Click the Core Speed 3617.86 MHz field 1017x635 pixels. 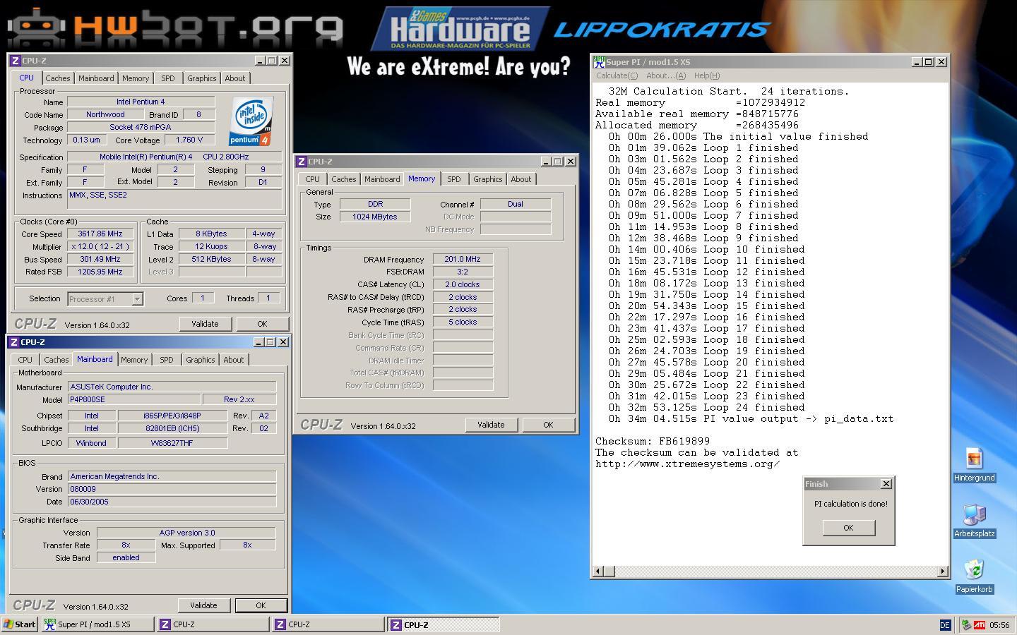100,234
